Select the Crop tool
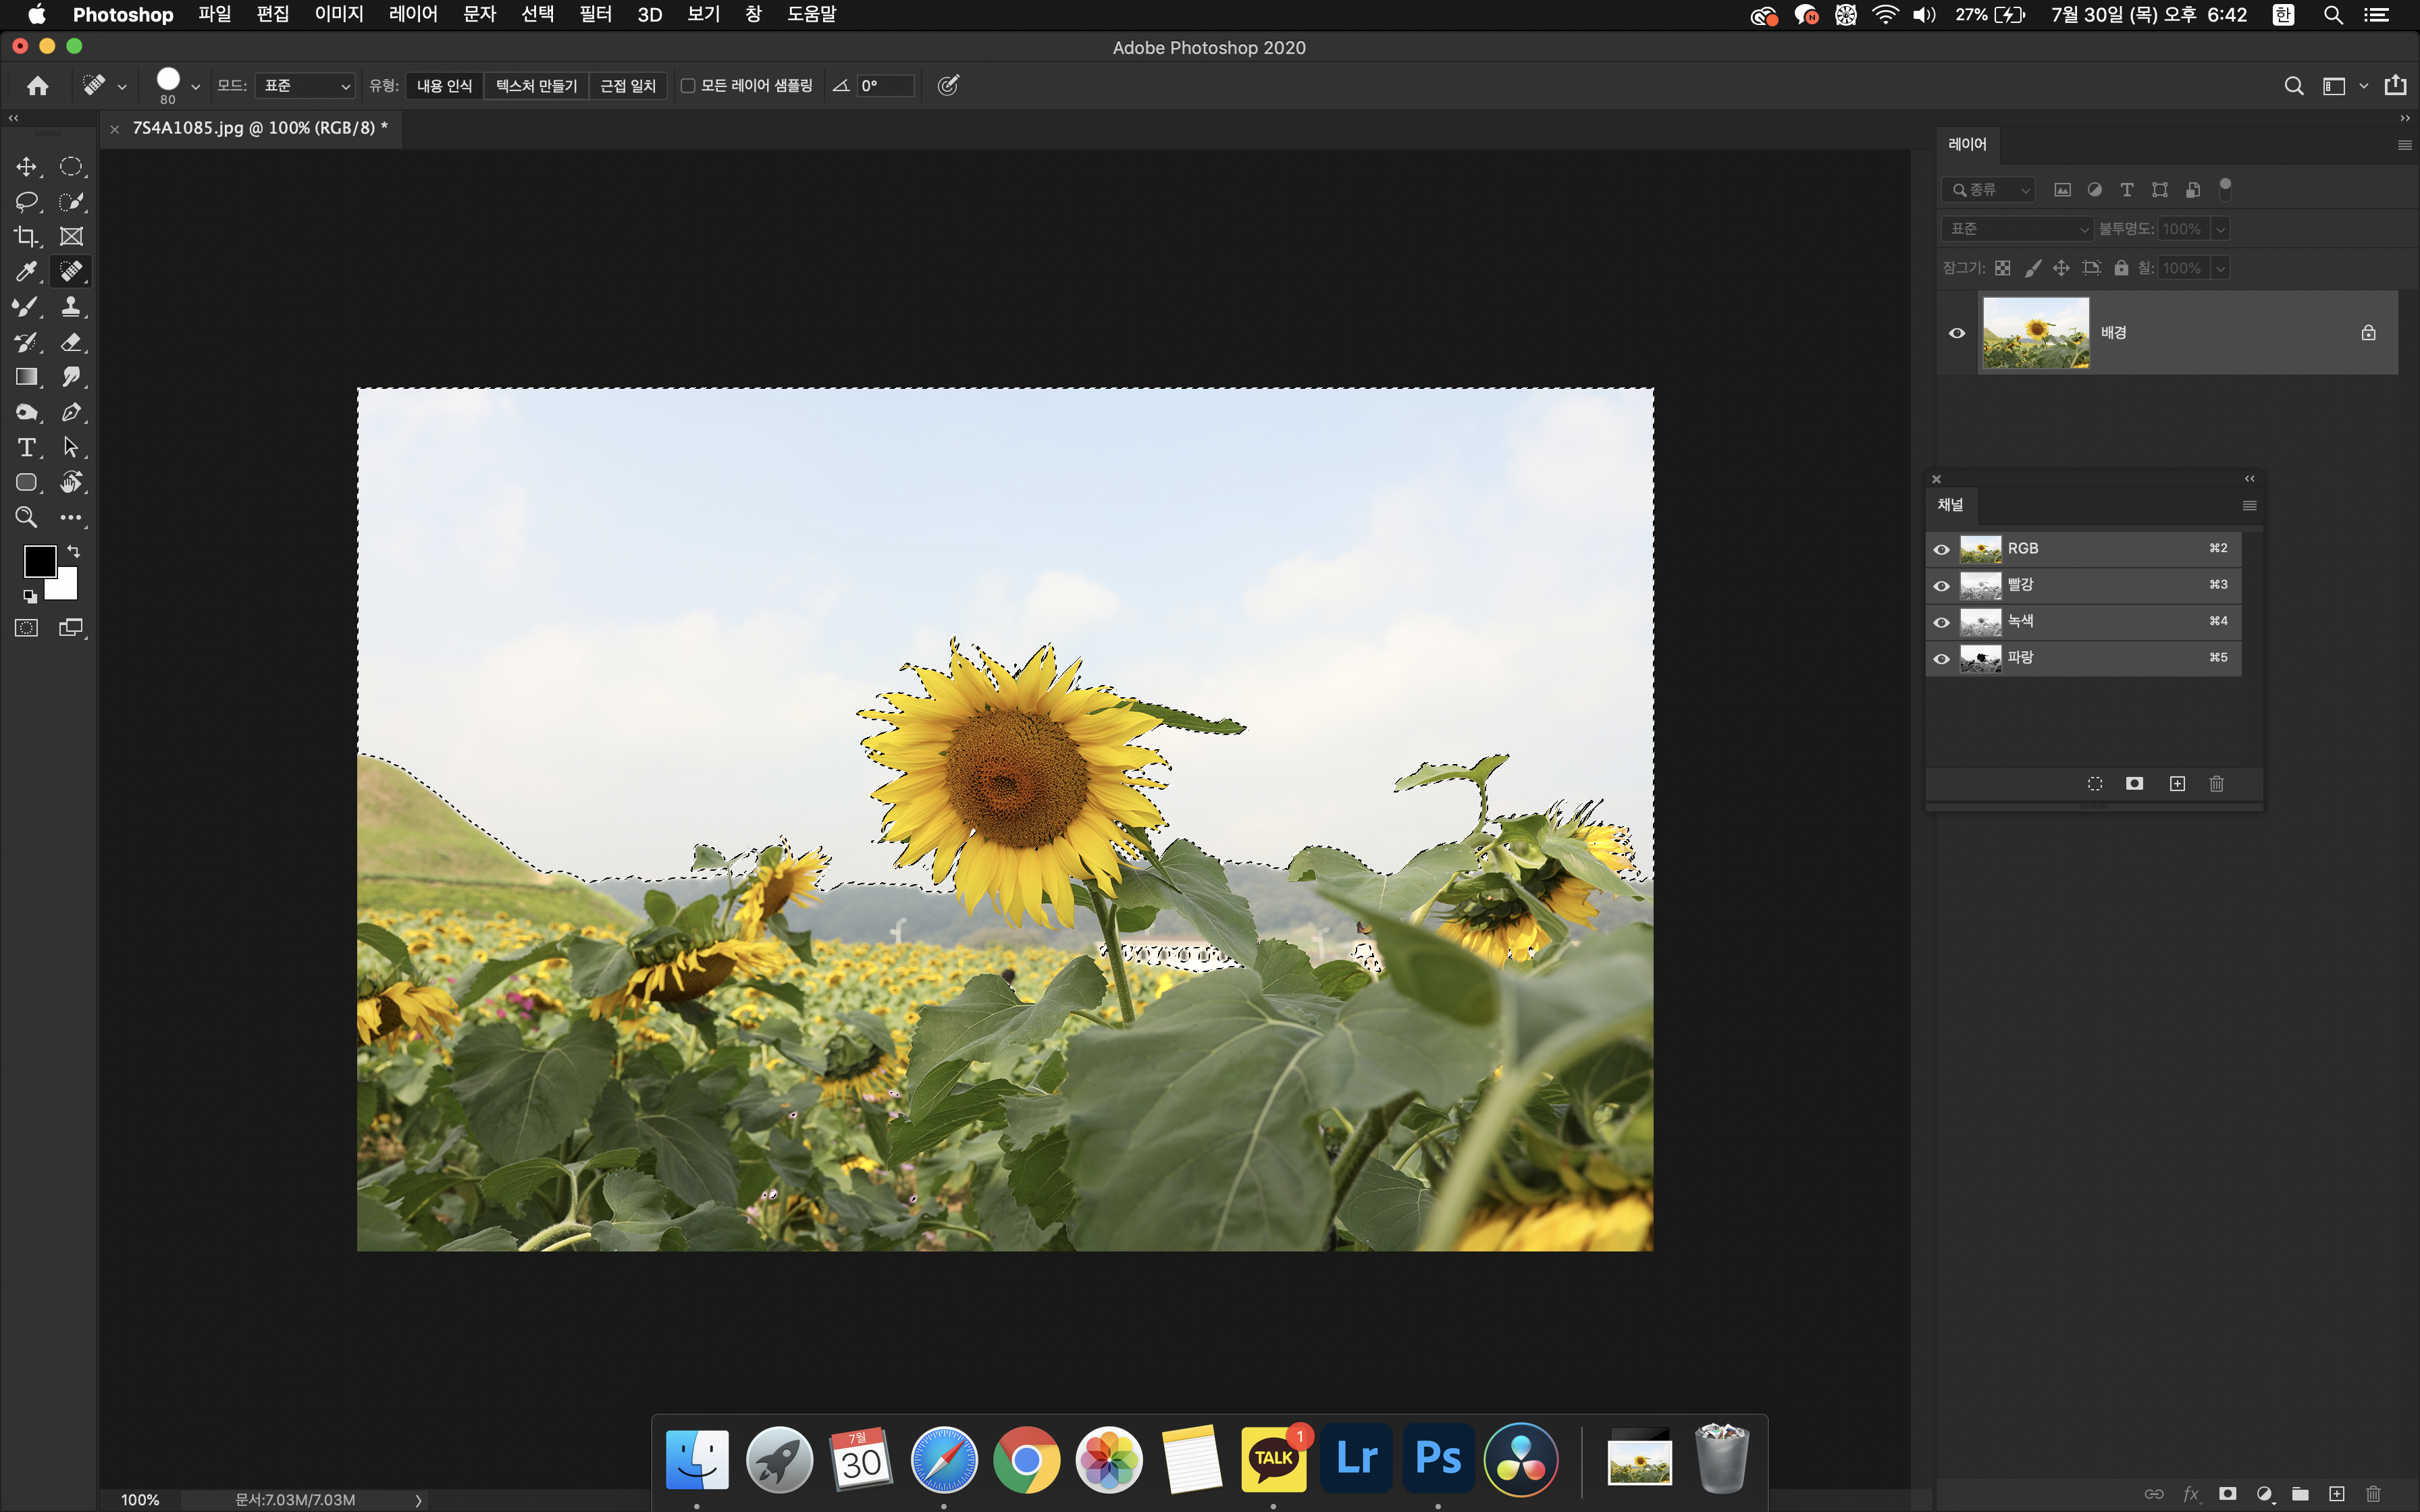2420x1512 pixels. point(26,237)
